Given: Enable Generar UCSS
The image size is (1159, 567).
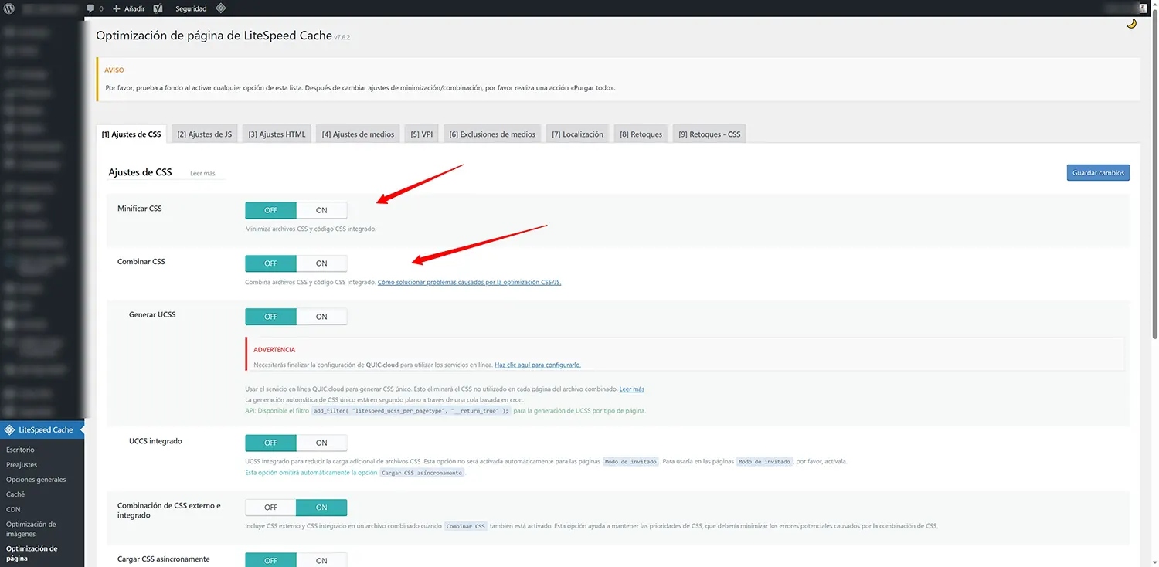Looking at the screenshot, I should pyautogui.click(x=321, y=316).
